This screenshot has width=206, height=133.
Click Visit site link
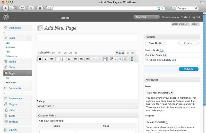(x=63, y=18)
